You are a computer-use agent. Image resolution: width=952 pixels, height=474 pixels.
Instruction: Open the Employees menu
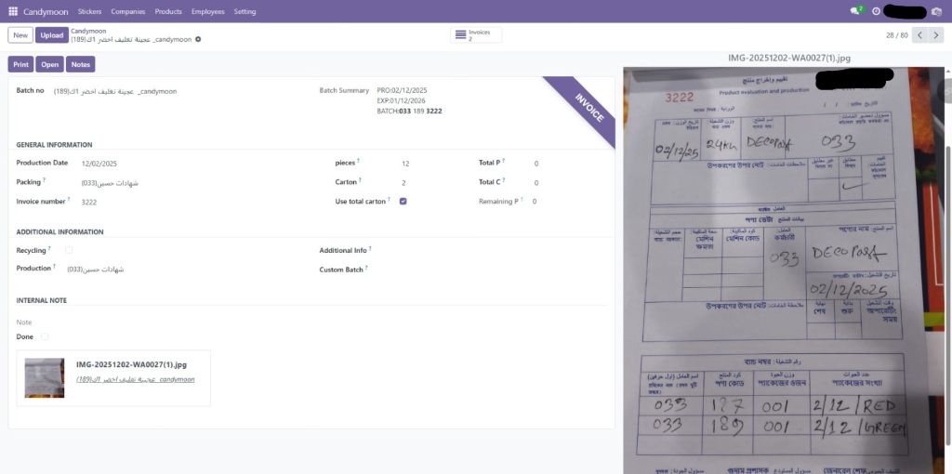click(207, 11)
